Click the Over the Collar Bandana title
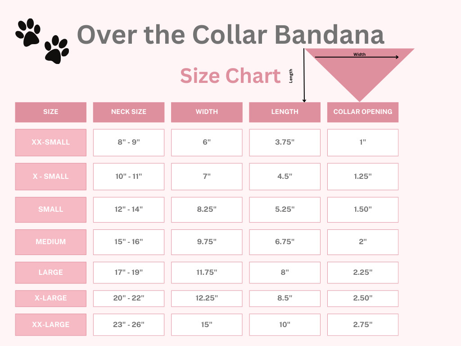Image resolution: width=461 pixels, height=346 pixels. (230, 34)
